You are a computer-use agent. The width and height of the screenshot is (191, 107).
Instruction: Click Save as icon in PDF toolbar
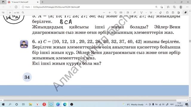click(x=178, y=12)
